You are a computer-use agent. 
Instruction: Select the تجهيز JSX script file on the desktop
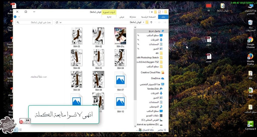(209, 41)
